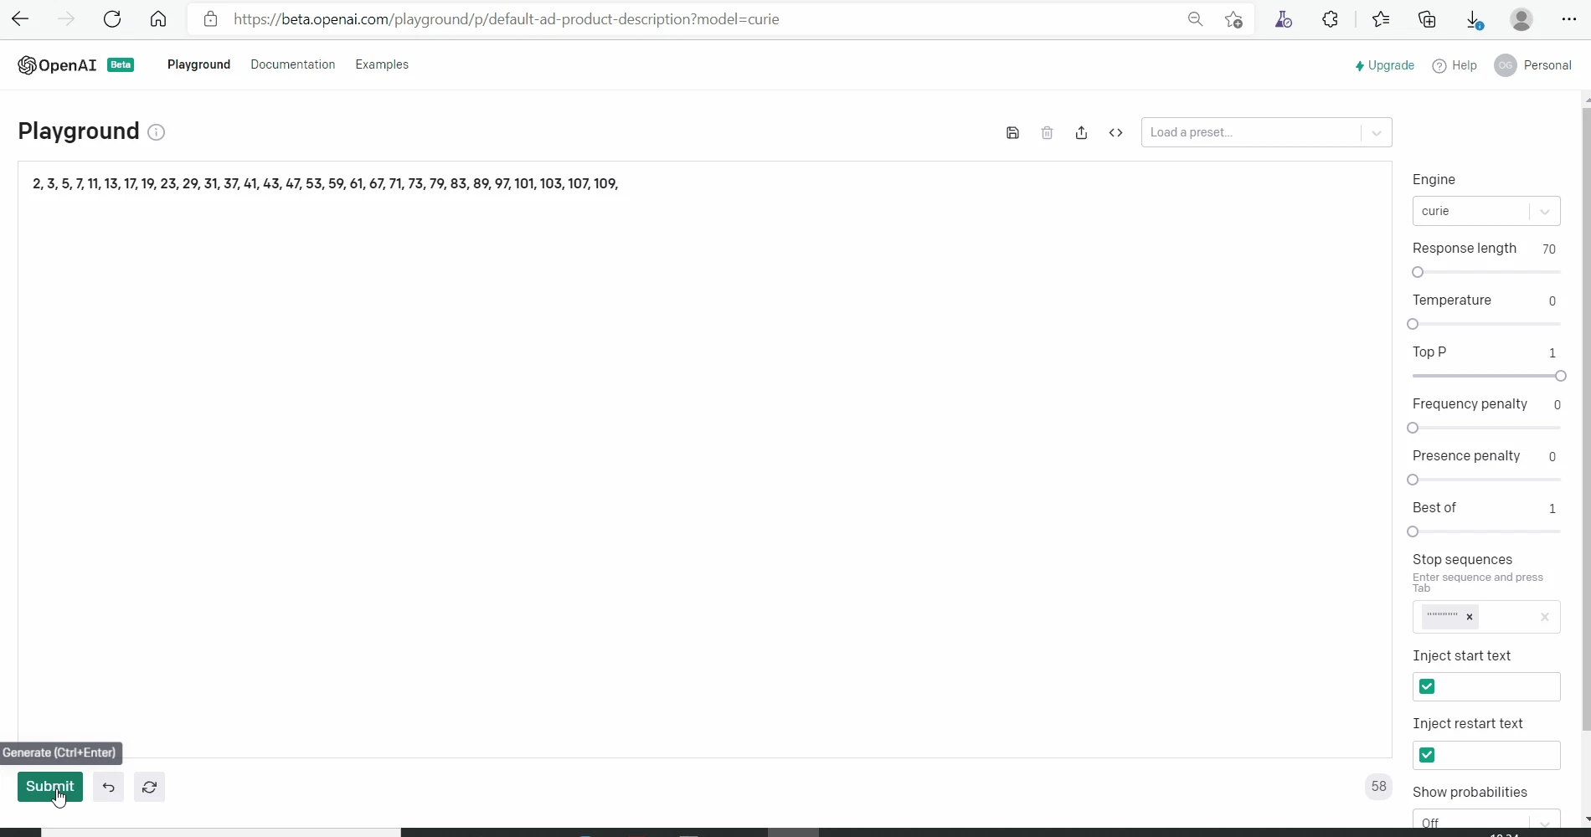Click the OpenAI logo

(x=57, y=65)
